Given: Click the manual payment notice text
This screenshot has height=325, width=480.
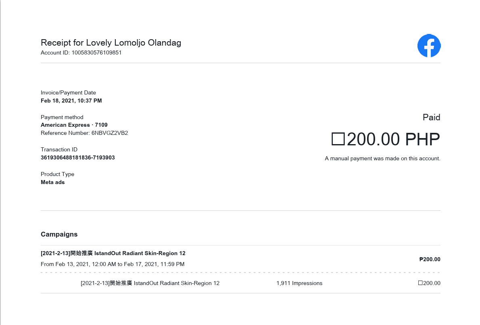Looking at the screenshot, I should click(x=382, y=159).
